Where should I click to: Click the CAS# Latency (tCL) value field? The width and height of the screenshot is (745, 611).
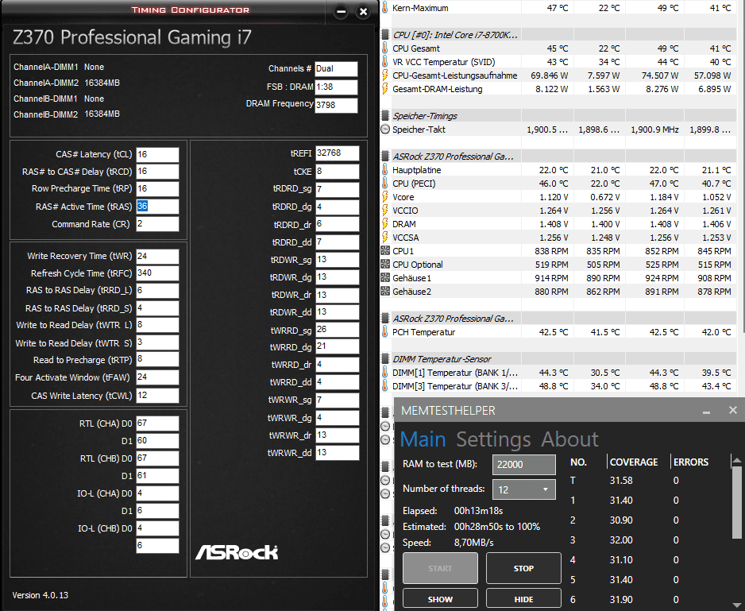157,154
